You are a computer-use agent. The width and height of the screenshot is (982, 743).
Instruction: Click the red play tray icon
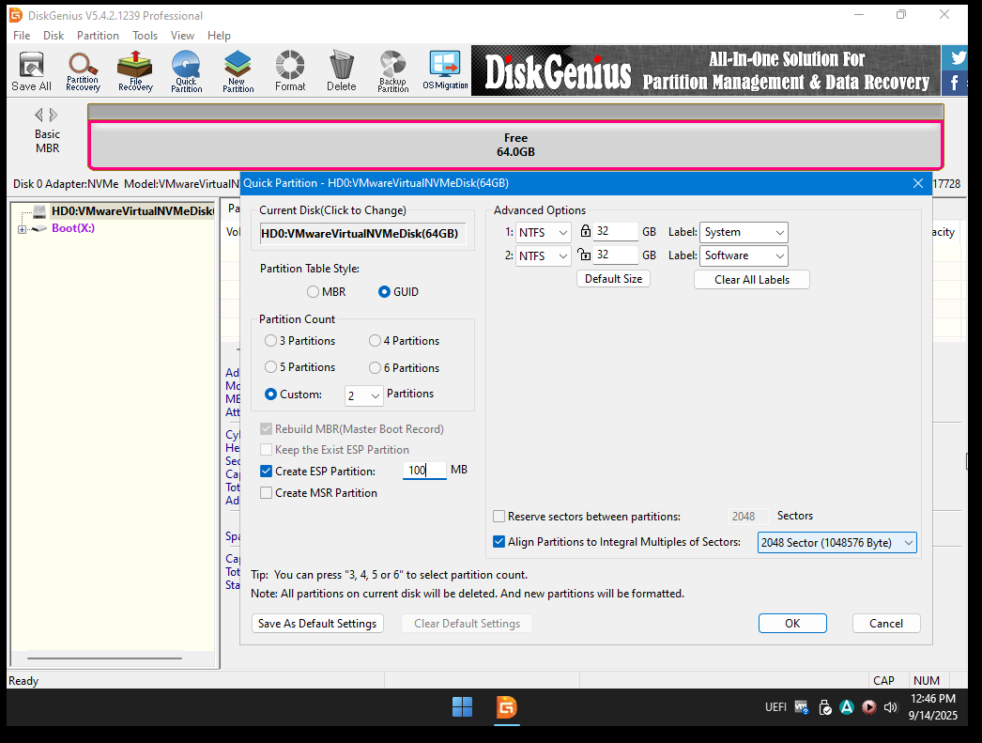point(868,707)
